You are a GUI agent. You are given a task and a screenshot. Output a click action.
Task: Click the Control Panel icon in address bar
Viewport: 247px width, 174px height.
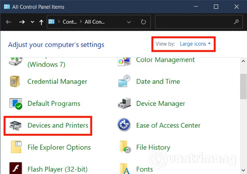(51, 21)
